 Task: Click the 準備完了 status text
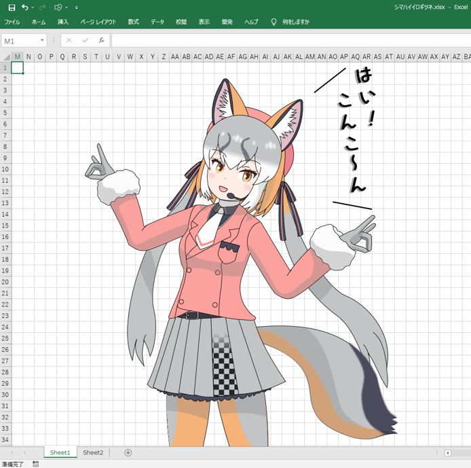tap(13, 464)
